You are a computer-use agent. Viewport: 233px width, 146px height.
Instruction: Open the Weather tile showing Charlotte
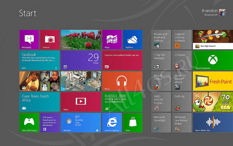click(x=81, y=123)
